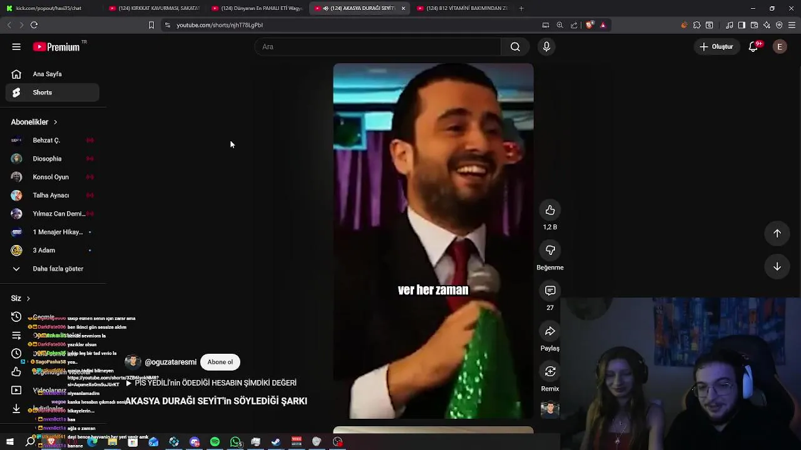The width and height of the screenshot is (801, 450).
Task: Open Steam from the taskbar
Action: (276, 442)
